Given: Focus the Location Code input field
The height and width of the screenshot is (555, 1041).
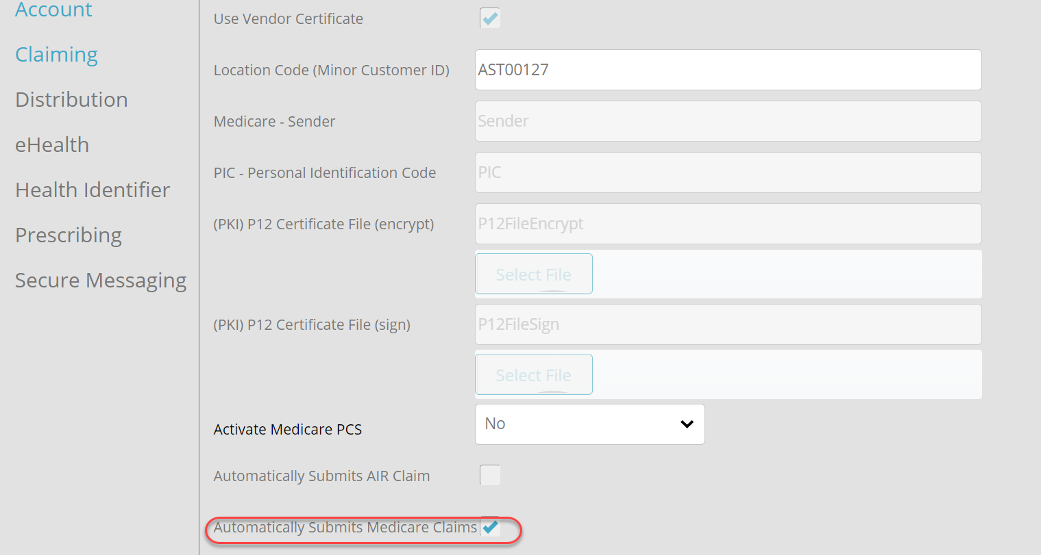Looking at the screenshot, I should (728, 70).
